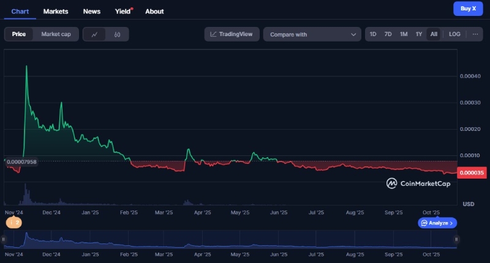This screenshot has height=263, width=490.
Task: Select the Price toggle option
Action: 19,34
